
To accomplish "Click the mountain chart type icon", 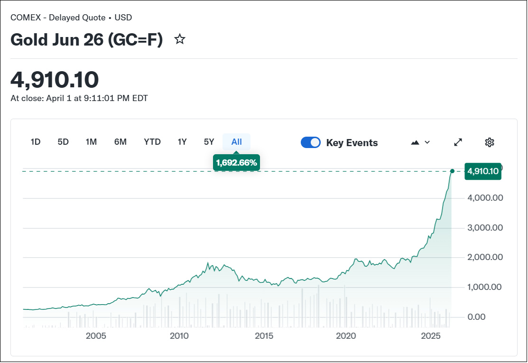I will pyautogui.click(x=415, y=142).
